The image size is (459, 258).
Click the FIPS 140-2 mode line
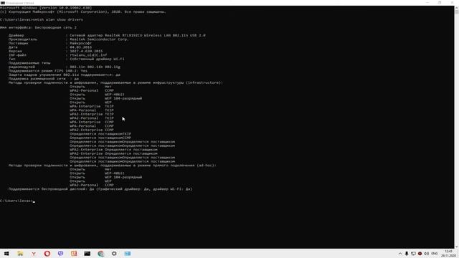[48, 71]
